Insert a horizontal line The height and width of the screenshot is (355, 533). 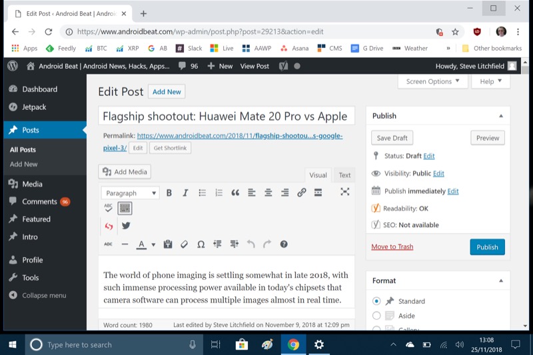point(125,244)
